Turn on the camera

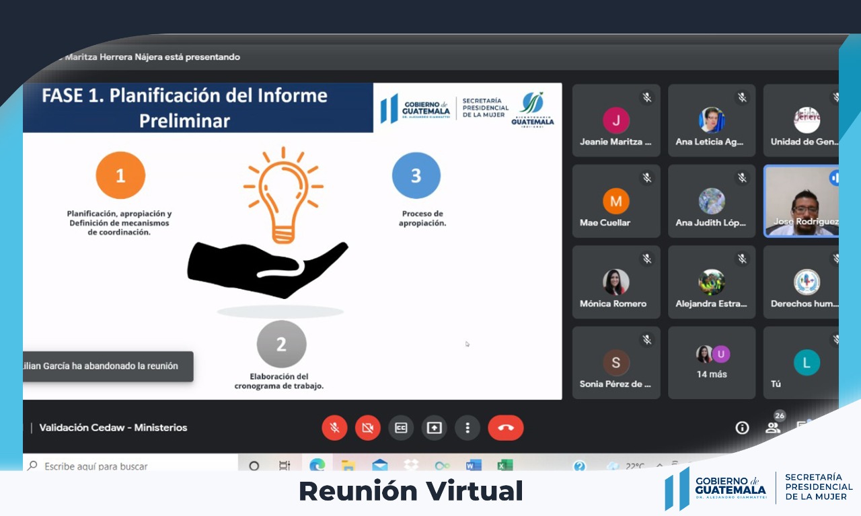[367, 428]
